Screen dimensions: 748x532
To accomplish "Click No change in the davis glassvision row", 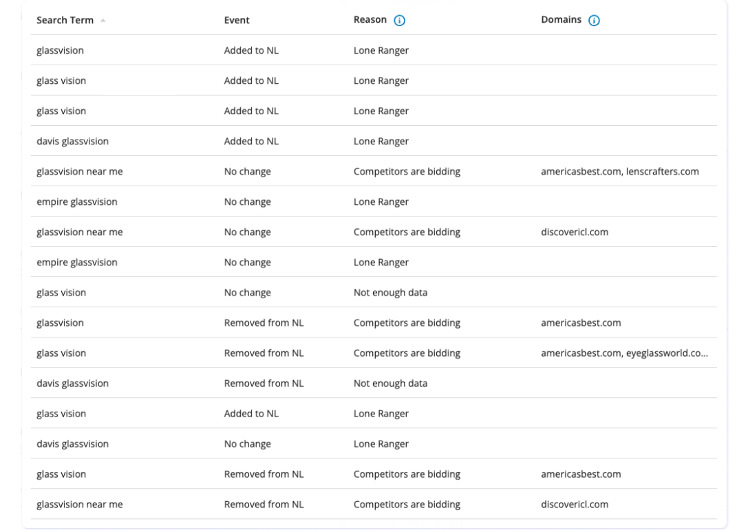I will pyautogui.click(x=247, y=443).
